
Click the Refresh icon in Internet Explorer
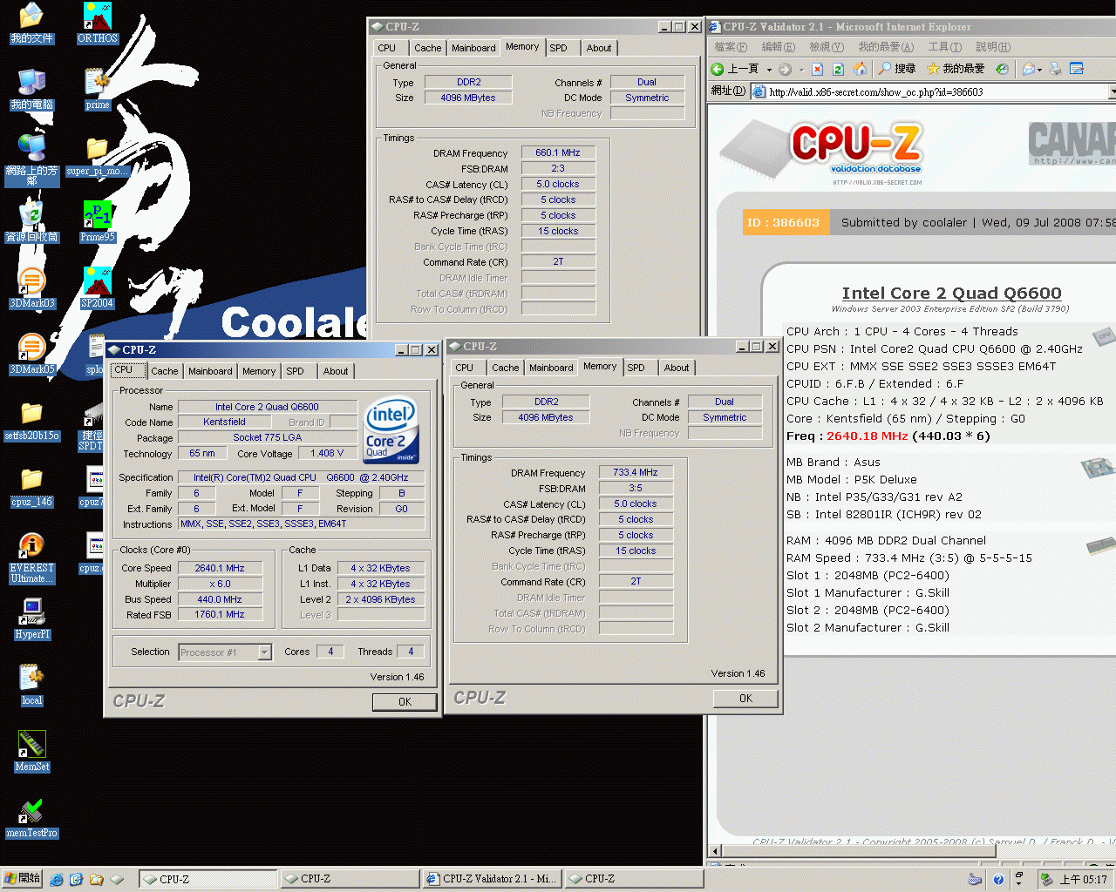[x=837, y=68]
